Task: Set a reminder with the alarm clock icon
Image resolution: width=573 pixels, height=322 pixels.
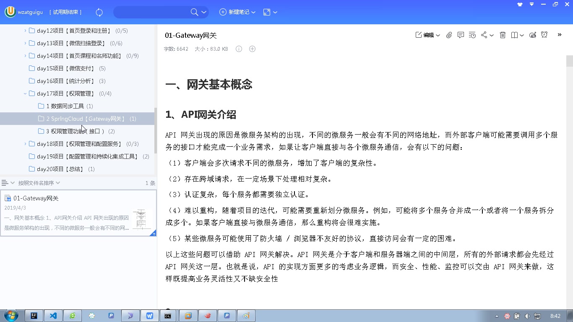Action: (544, 35)
